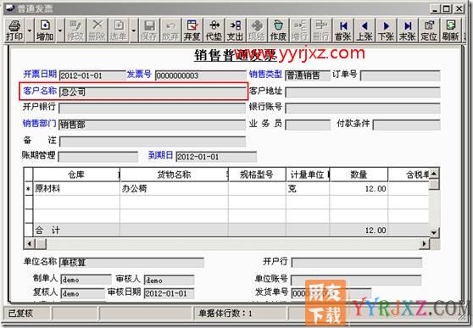Expand the dropdown arrow next to 增加
Viewport: 473px width, 328px height.
click(x=59, y=31)
